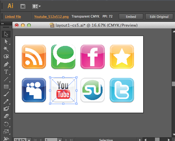Viewport: 175px width, 141px height.
Task: Click the StumbleUpon icon
Action: [93, 90]
